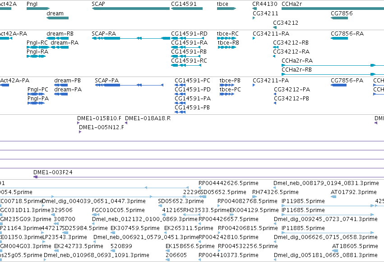The height and width of the screenshot is (262, 384).
Task: Select the Pngl gene label
Action: click(32, 4)
